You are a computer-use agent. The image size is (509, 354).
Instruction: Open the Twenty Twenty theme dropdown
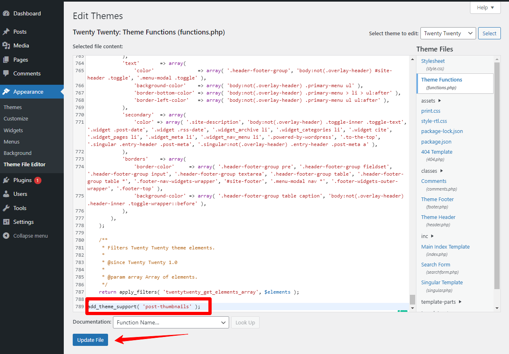click(448, 33)
